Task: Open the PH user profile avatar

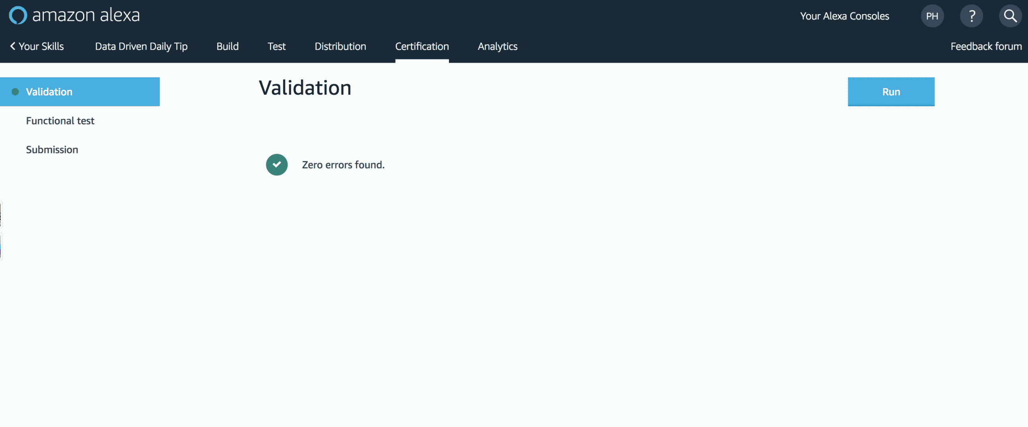Action: (932, 16)
